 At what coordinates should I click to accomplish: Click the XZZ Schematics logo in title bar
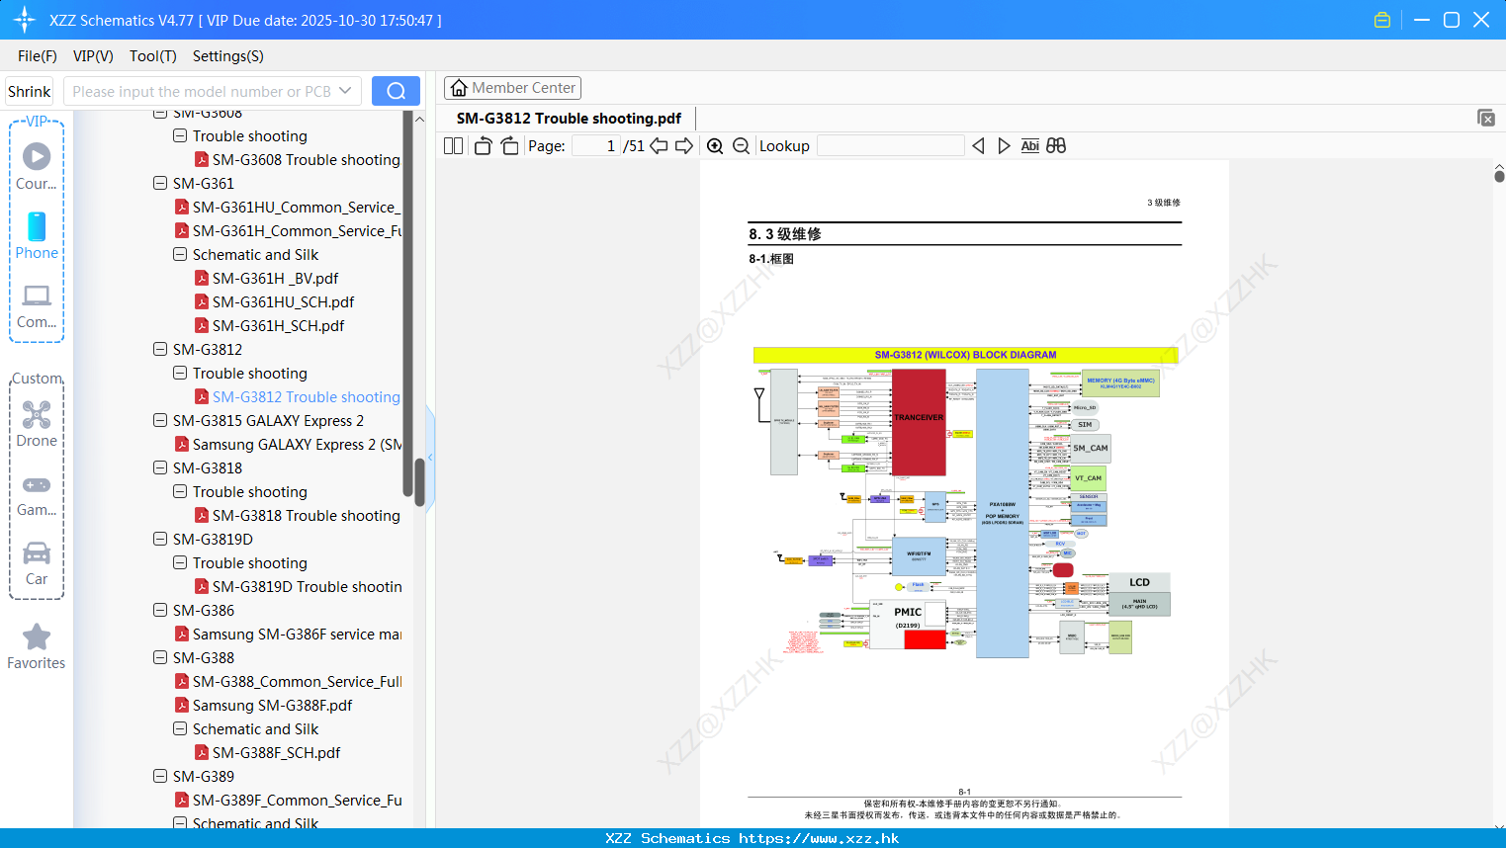tap(25, 20)
